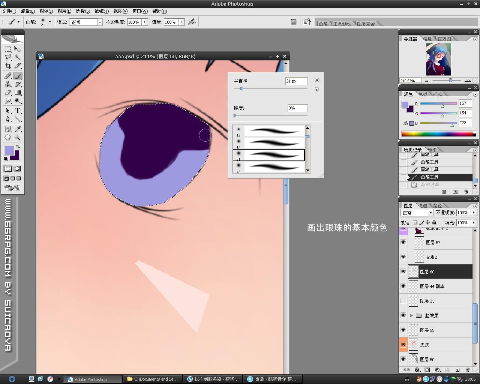Toggle visibility of 衣服2 layer
The image size is (480, 384).
pos(403,257)
